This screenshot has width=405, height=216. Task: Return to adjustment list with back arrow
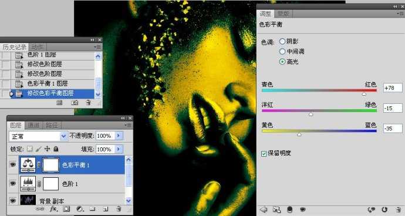[264, 210]
